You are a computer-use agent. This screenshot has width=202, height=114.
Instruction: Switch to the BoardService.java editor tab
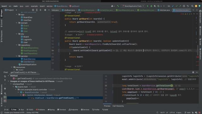tap(182, 10)
